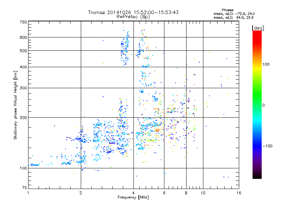Click x-axis tick label '4'
The width and height of the screenshot is (281, 210).
[133, 193]
